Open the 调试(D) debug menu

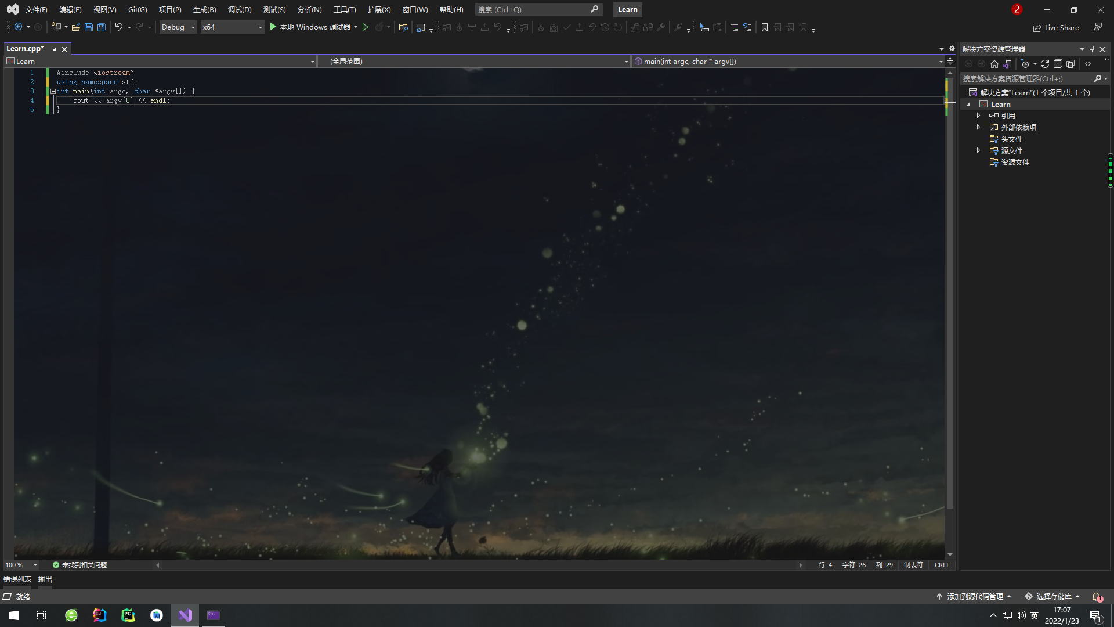(x=240, y=10)
